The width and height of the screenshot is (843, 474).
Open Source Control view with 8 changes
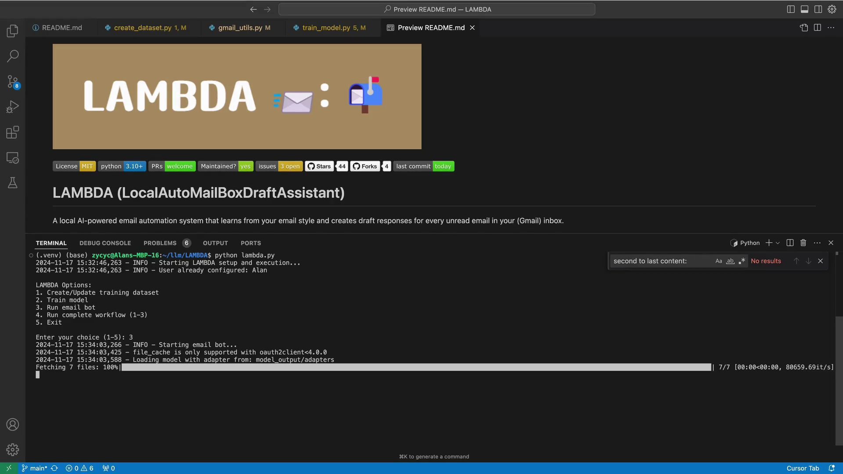12,82
